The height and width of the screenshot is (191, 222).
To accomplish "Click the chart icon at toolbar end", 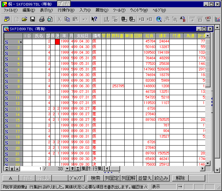I will [217, 19].
